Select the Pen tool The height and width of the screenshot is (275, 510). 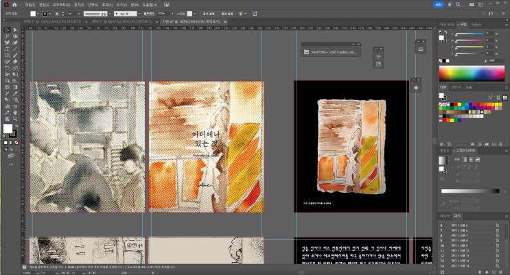7,43
